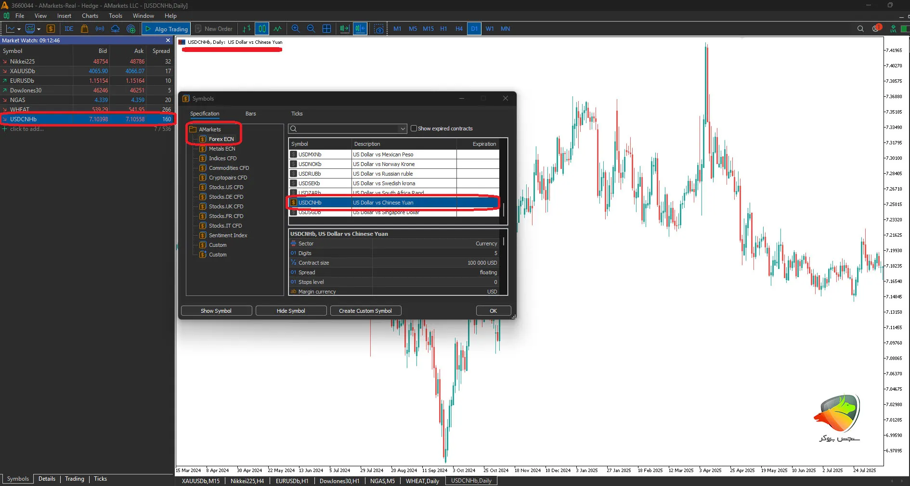Viewport: 910px width, 486px height.
Task: Click the zoom in magnifier icon
Action: coord(296,29)
